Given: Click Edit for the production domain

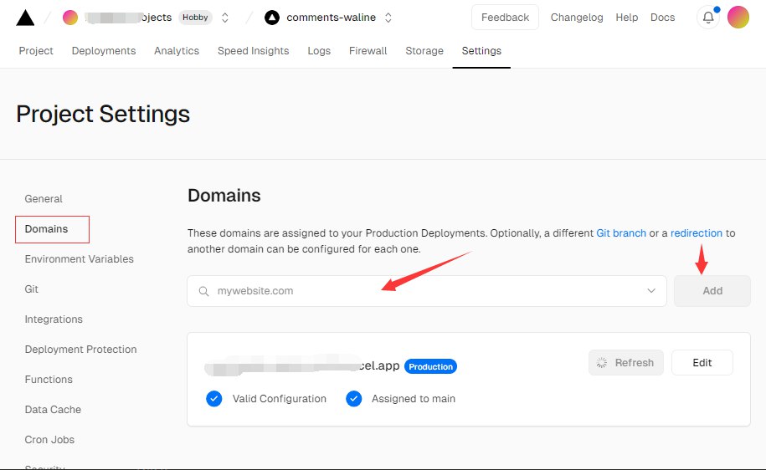Looking at the screenshot, I should (702, 363).
